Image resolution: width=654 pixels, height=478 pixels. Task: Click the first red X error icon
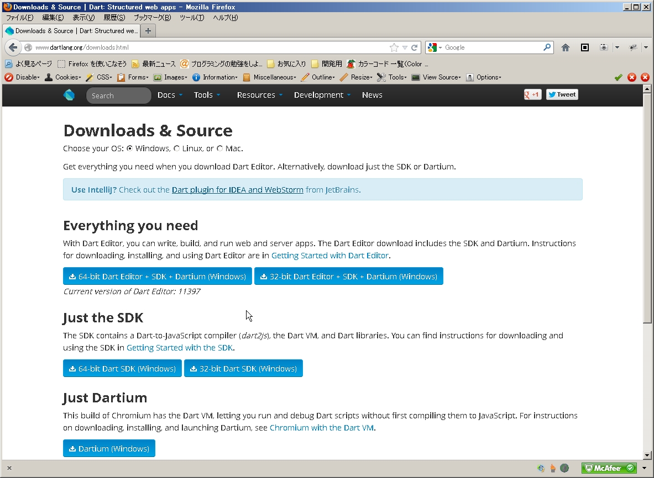pyautogui.click(x=631, y=77)
